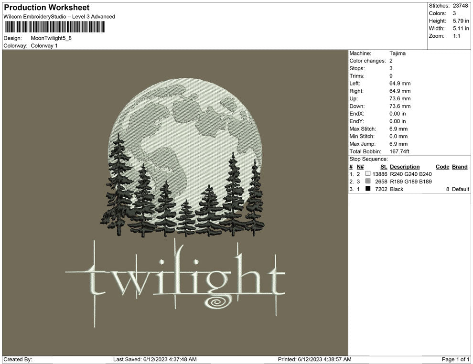Click the Black thread color swatch
The height and width of the screenshot is (364, 473).
(x=368, y=189)
